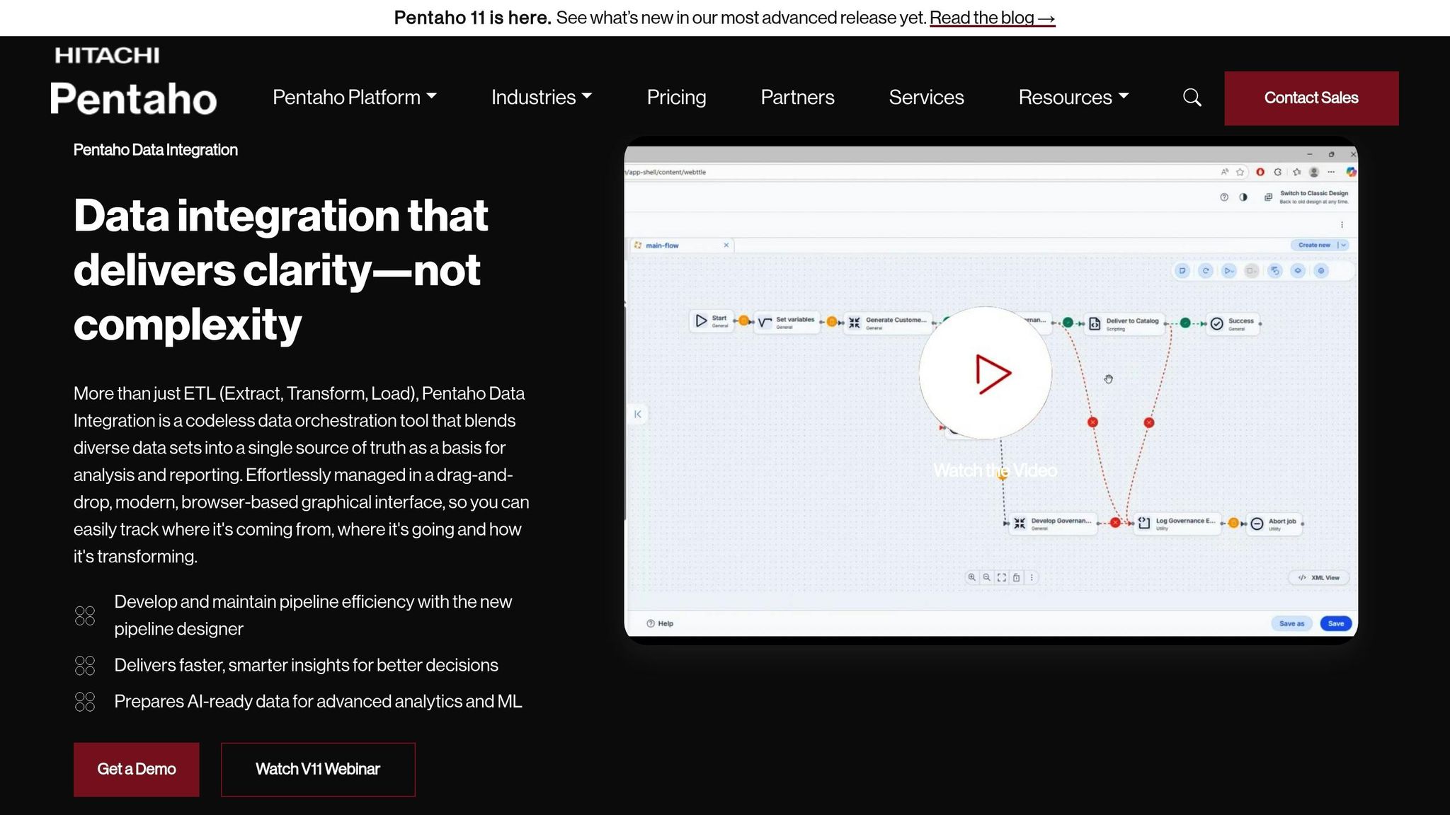The width and height of the screenshot is (1450, 815).
Task: Click the collapse sidebar arrow in preview
Action: click(x=637, y=415)
